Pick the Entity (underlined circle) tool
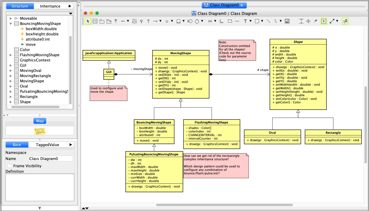The image size is (369, 211). (179, 21)
